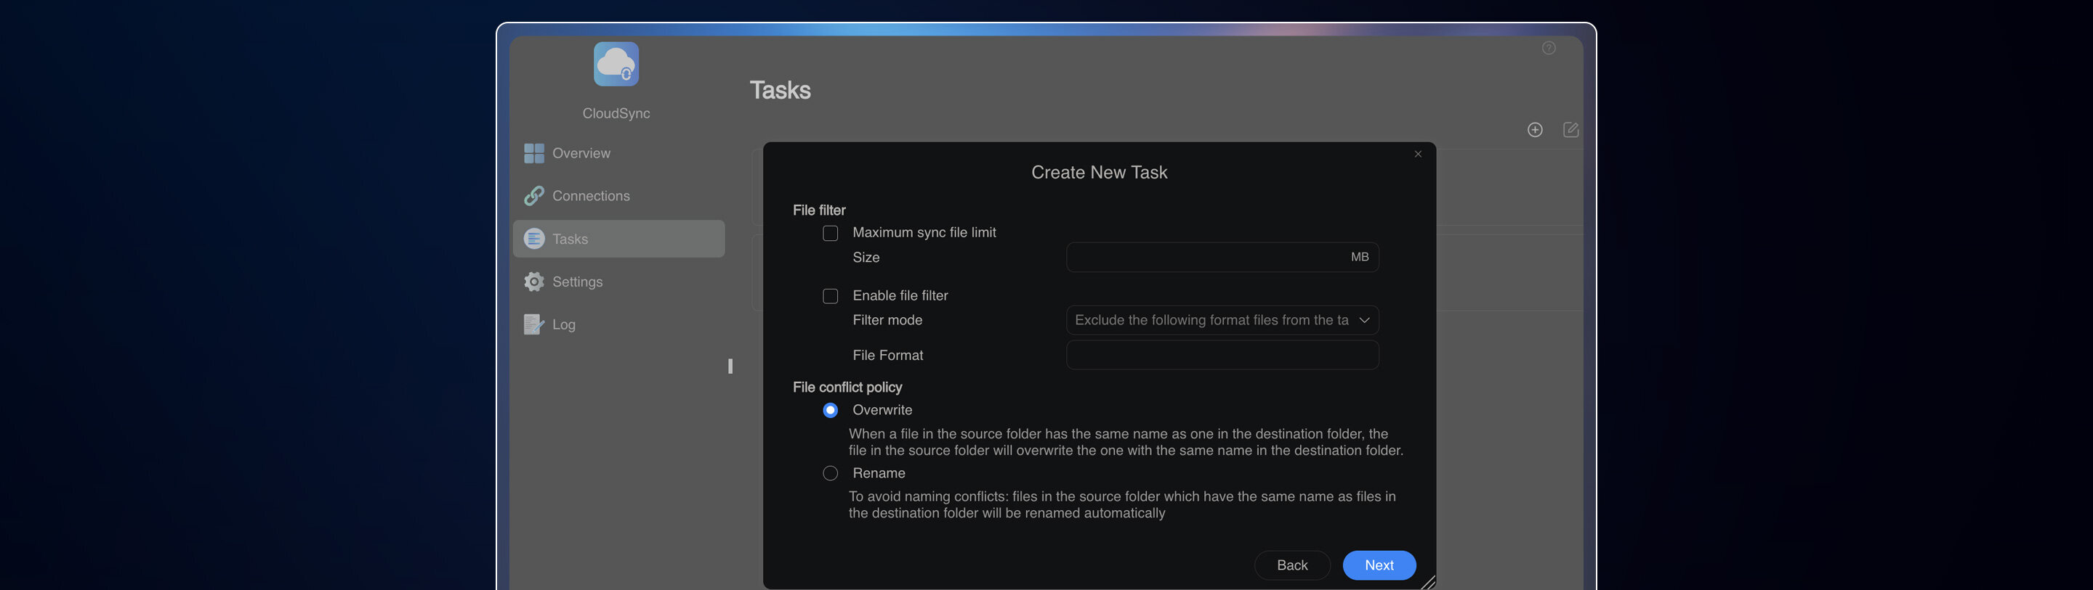
Task: Click the Overwrite label text
Action: [x=882, y=410]
